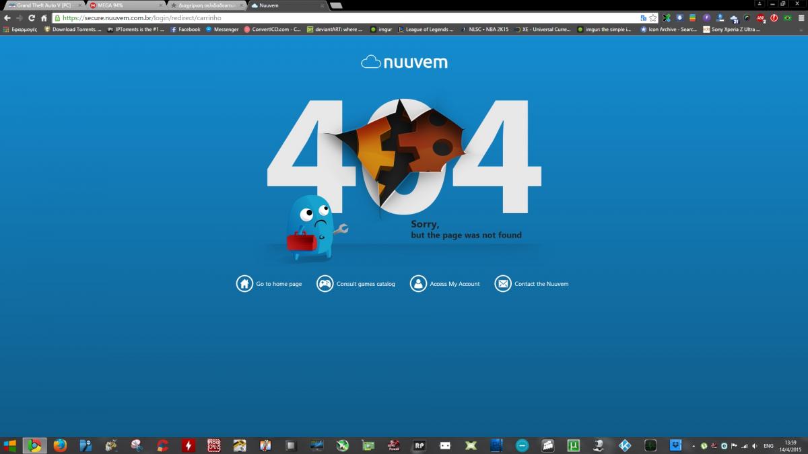Click the Chrome icon in the taskbar

34,445
